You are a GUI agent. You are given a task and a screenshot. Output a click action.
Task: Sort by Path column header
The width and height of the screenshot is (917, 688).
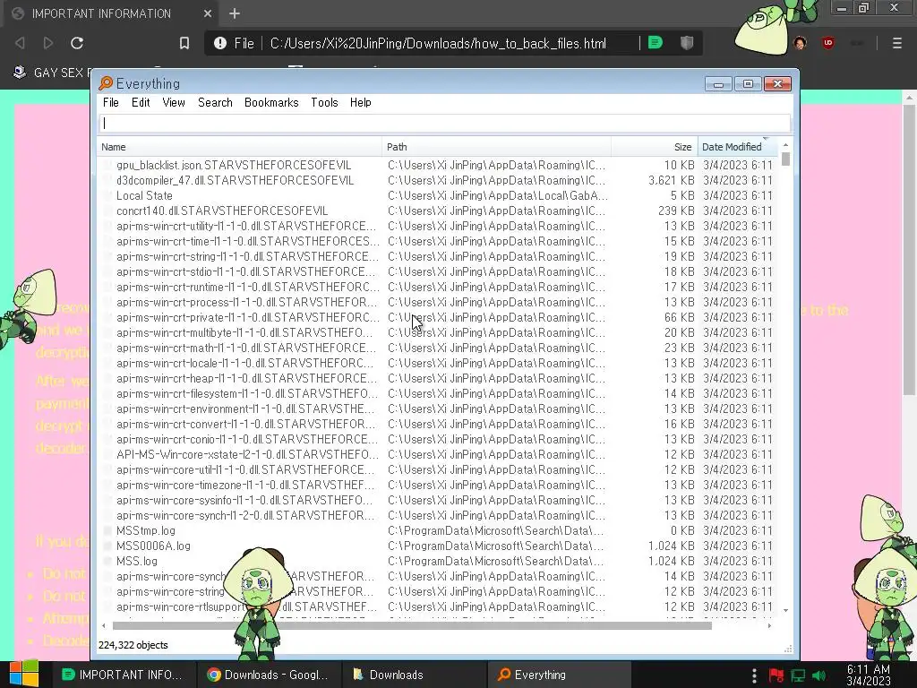496,147
